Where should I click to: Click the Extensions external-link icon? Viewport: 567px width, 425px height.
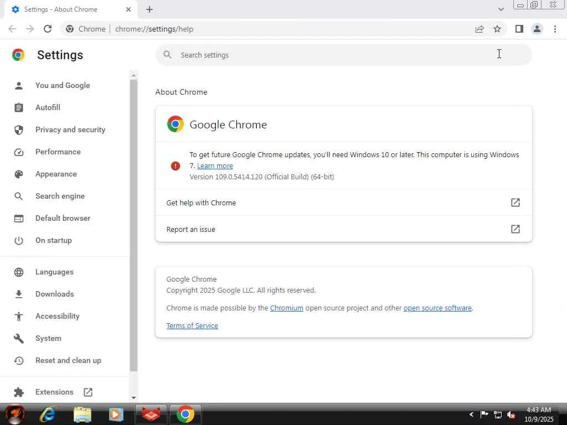point(88,392)
